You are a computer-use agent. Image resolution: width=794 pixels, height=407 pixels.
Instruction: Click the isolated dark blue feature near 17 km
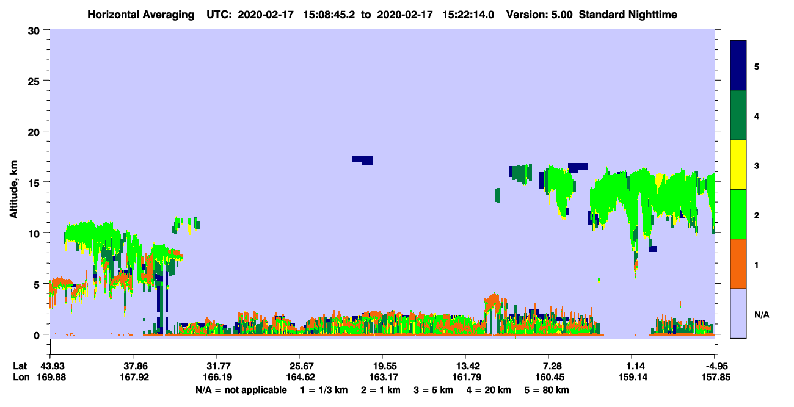[363, 160]
